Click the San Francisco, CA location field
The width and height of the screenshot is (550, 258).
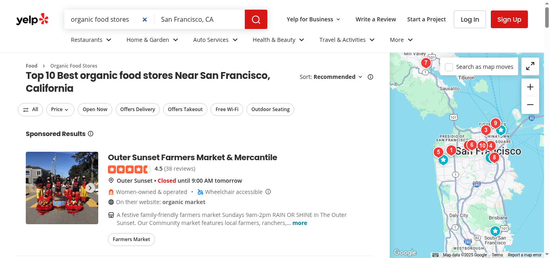[x=200, y=19]
